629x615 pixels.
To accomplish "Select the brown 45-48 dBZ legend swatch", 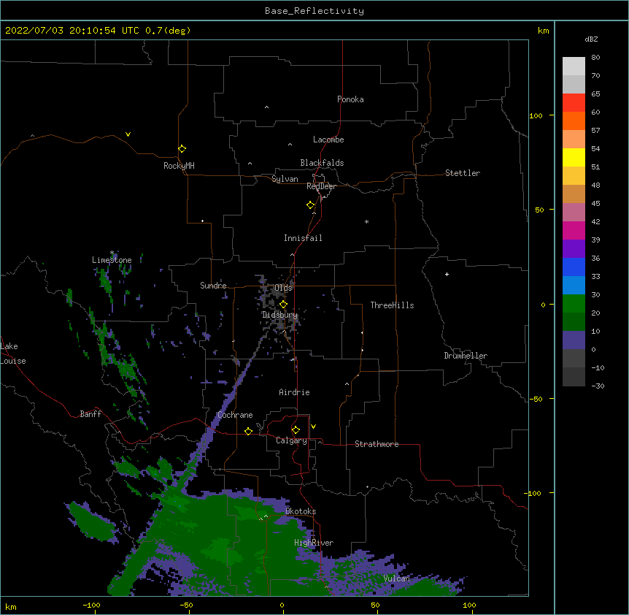I will coord(574,194).
